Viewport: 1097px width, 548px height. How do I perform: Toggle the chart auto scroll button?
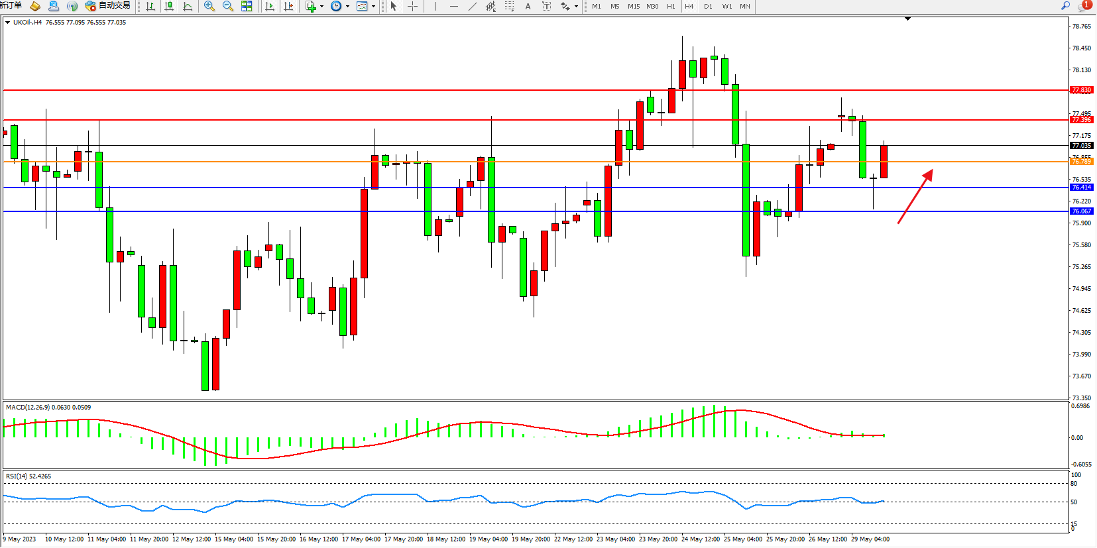click(269, 6)
